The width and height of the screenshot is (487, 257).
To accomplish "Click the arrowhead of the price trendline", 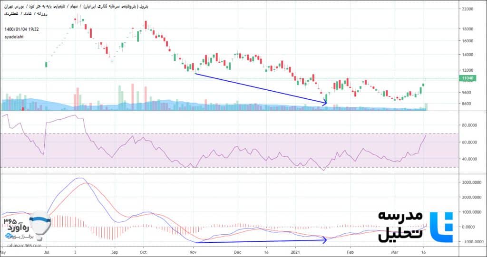I will [325, 102].
